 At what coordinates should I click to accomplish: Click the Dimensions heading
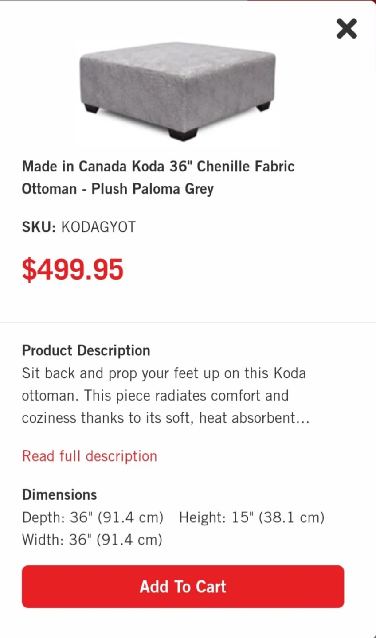[x=59, y=494]
